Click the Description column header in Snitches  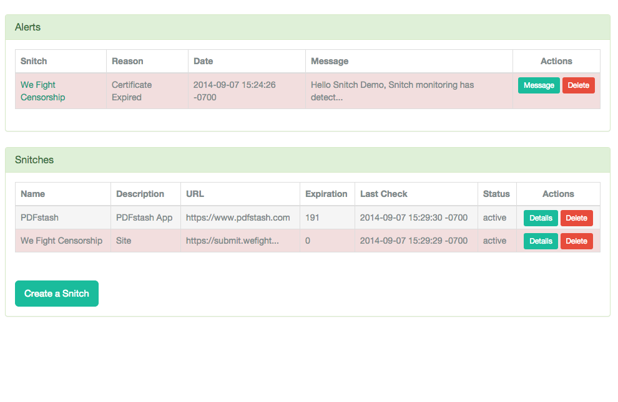click(140, 194)
